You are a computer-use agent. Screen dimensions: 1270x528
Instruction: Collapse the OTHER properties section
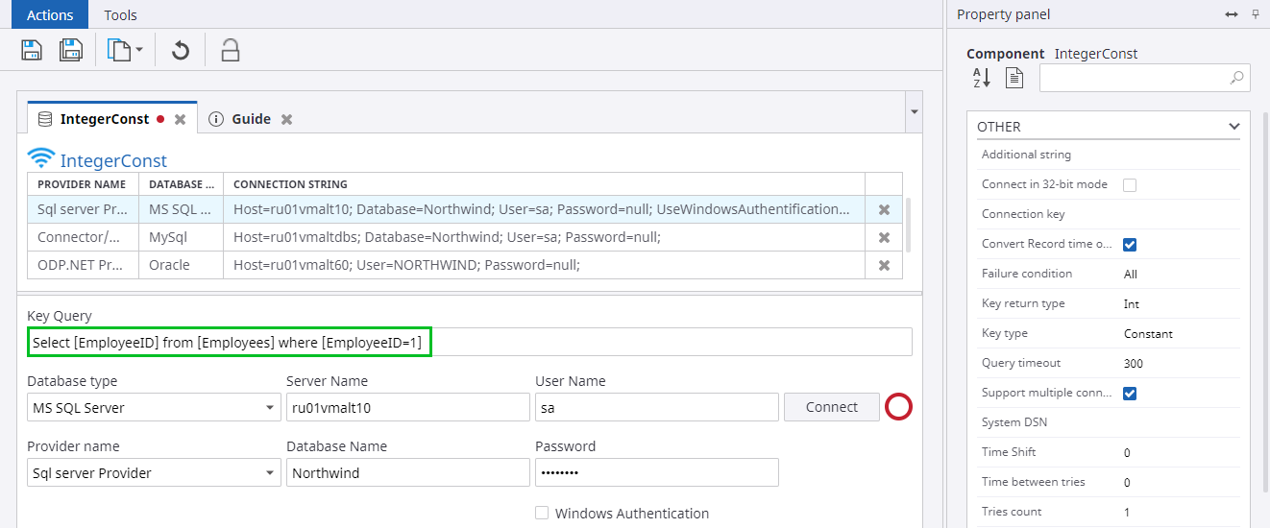point(1233,127)
